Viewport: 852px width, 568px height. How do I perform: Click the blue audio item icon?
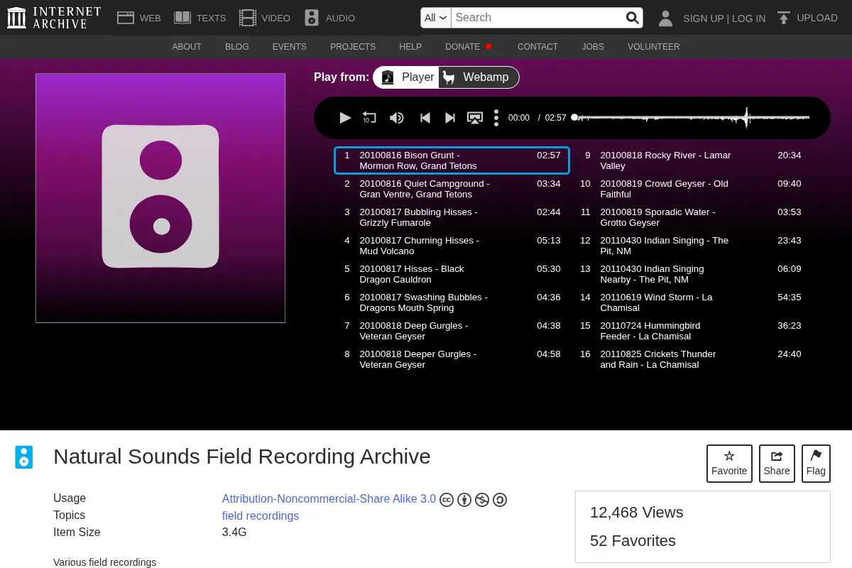pos(24,457)
